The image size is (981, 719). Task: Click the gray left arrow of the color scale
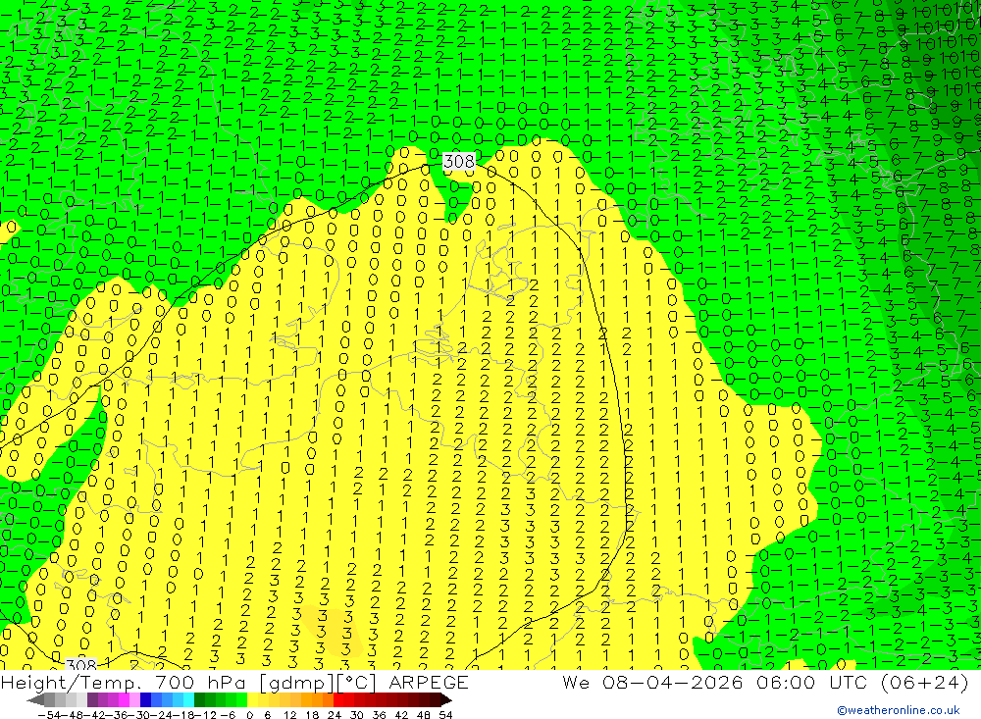35,700
